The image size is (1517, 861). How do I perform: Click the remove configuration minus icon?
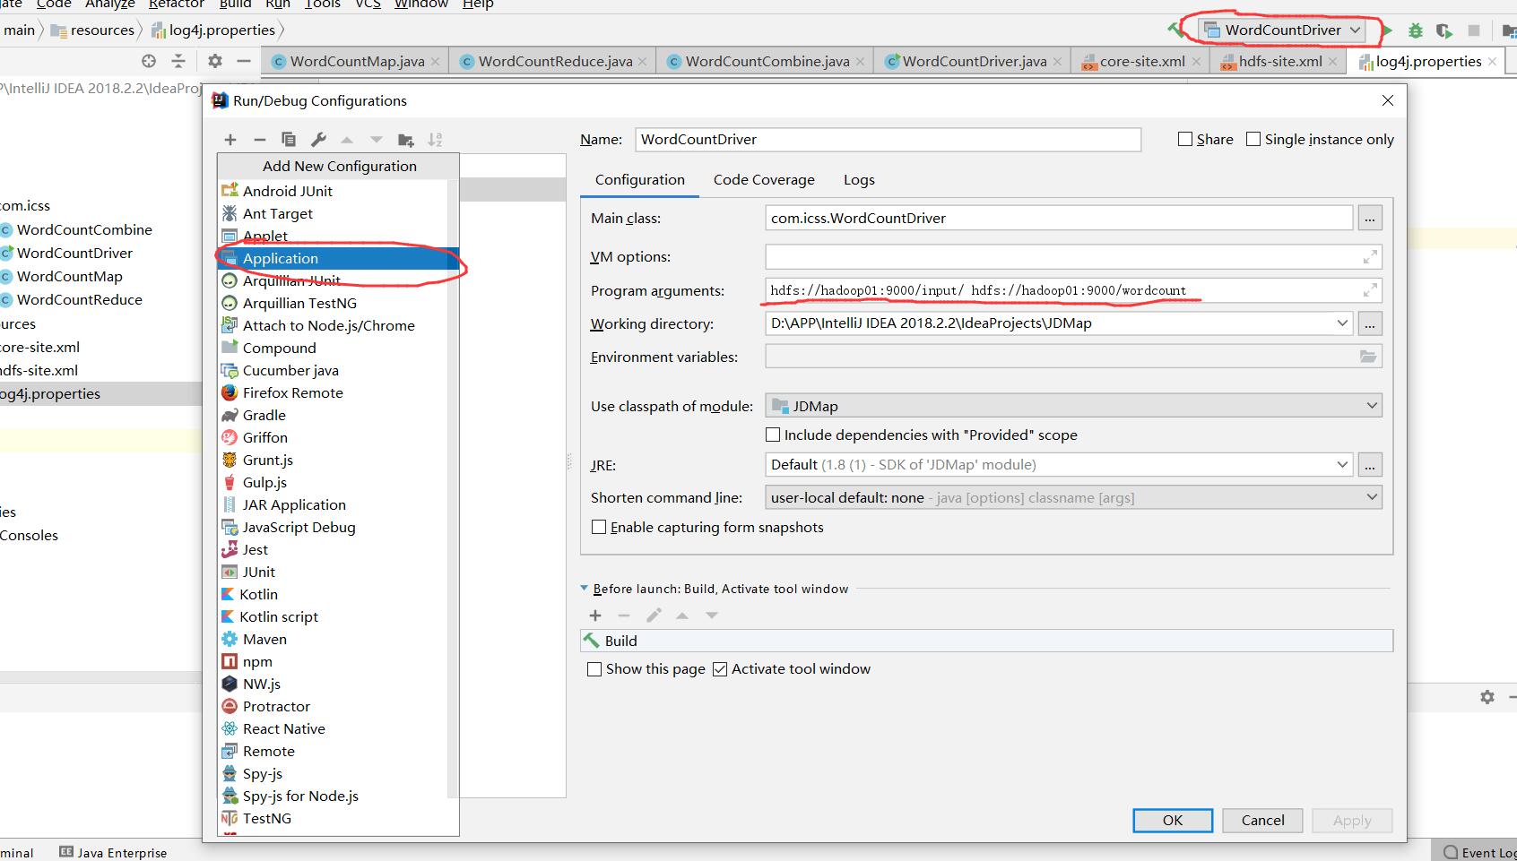click(x=260, y=140)
